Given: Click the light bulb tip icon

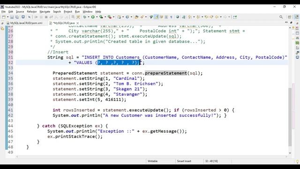Looking at the screenshot, I should pos(297,161).
